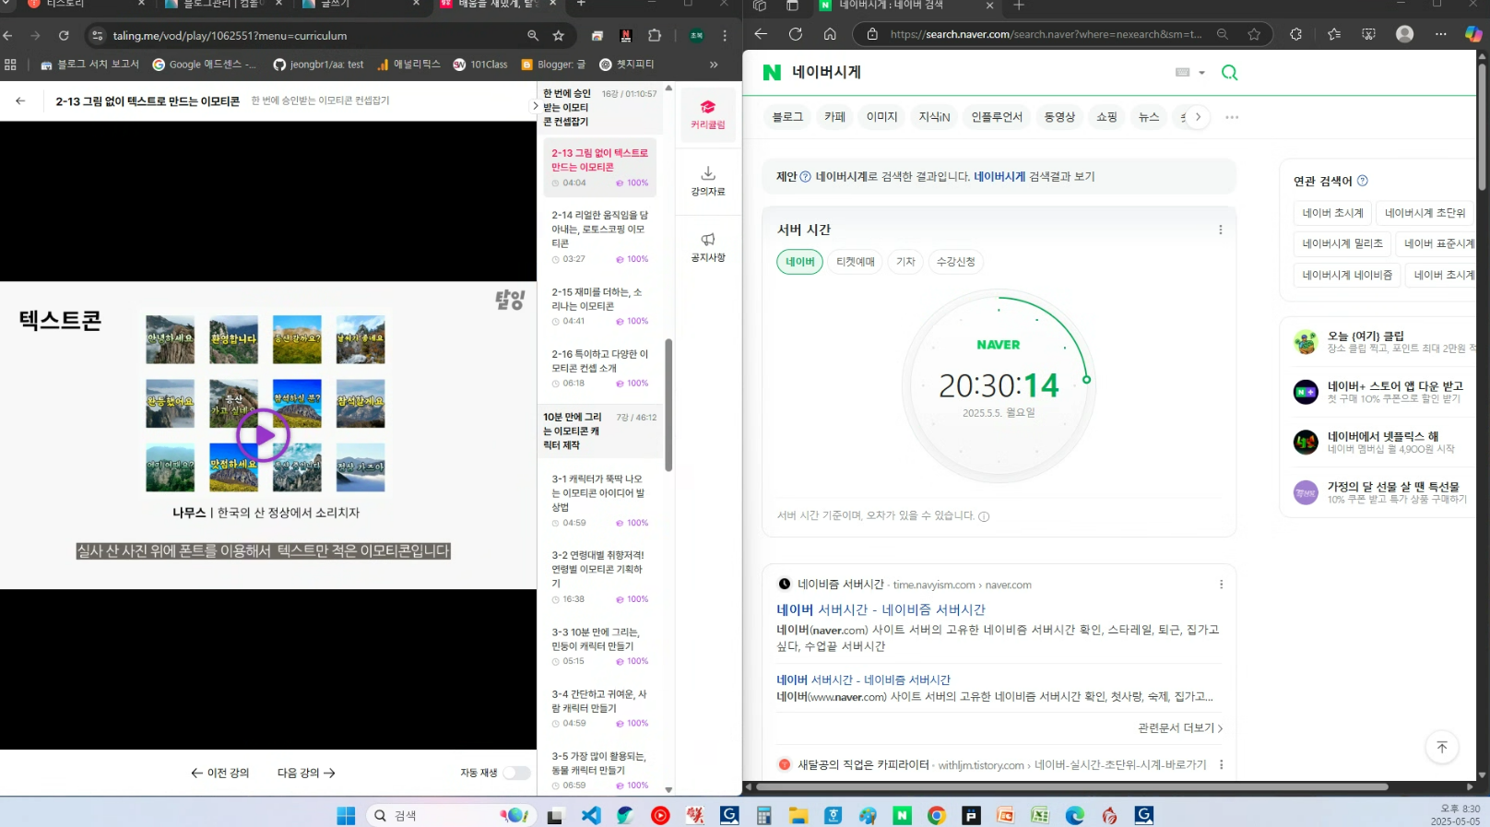
Task: Go to 이전 강의 previous lecture
Action: (219, 773)
